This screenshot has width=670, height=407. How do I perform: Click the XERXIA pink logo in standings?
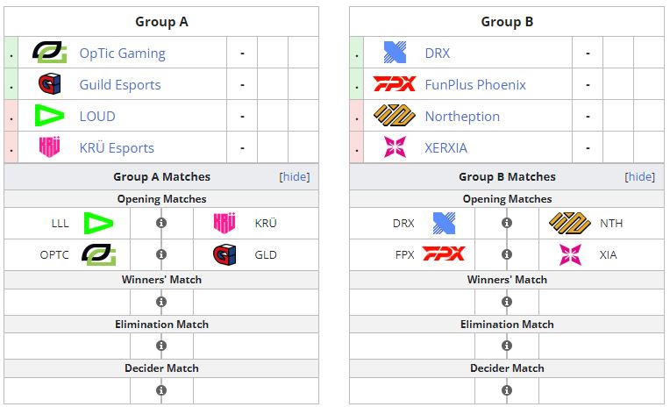coord(395,147)
